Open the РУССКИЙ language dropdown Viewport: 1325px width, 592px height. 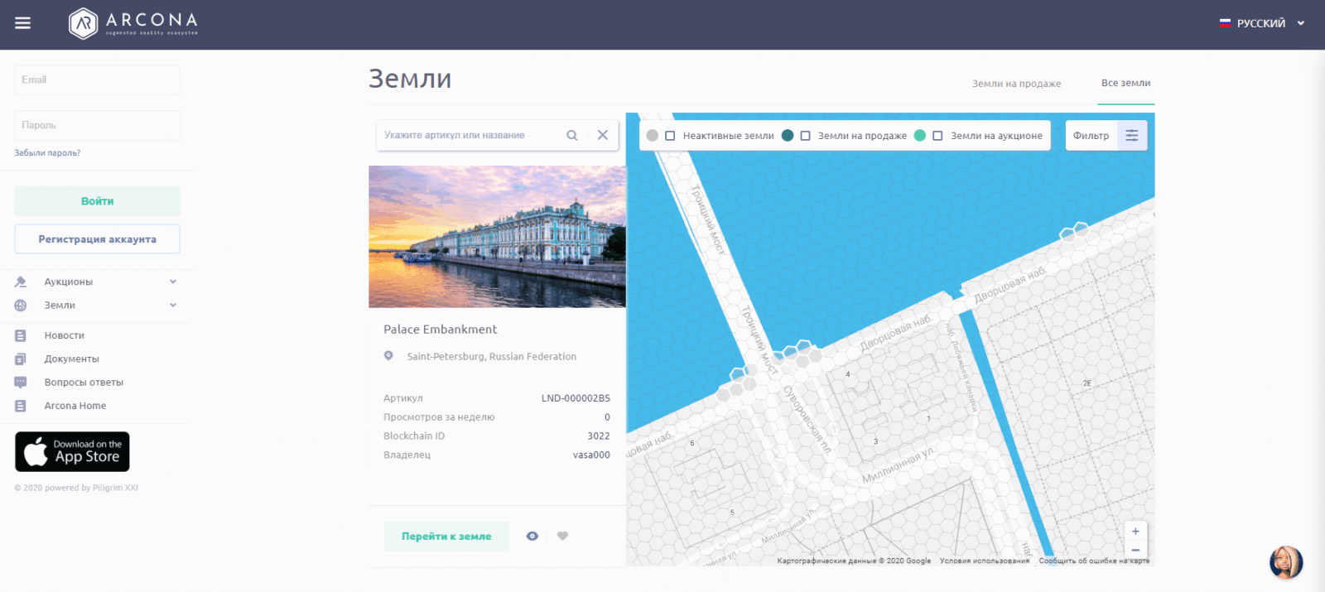click(1262, 23)
